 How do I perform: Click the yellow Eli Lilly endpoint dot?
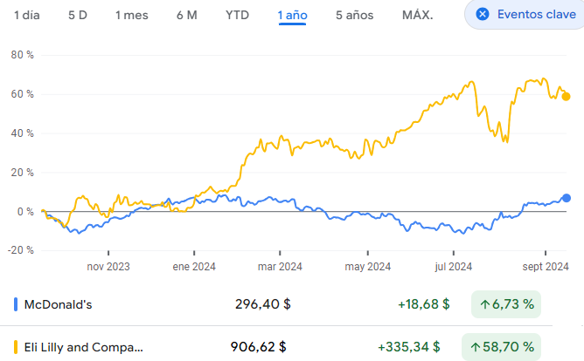tap(567, 96)
